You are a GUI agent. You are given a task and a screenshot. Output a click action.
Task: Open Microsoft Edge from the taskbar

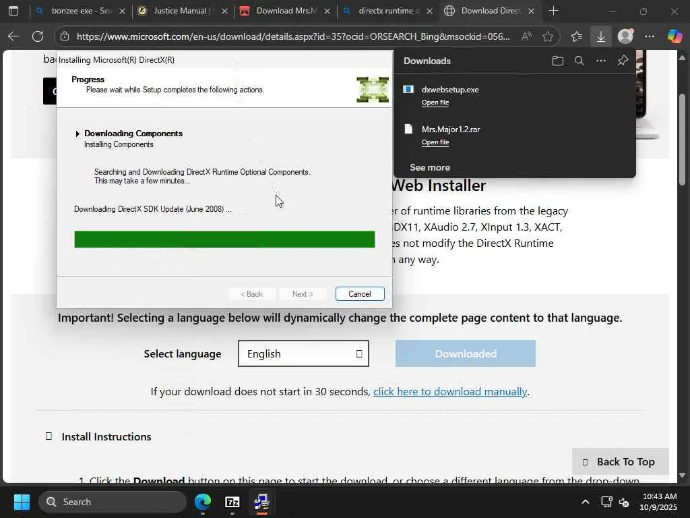point(203,502)
